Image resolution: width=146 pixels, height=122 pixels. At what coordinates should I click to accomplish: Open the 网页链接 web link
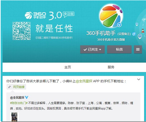click(16, 87)
